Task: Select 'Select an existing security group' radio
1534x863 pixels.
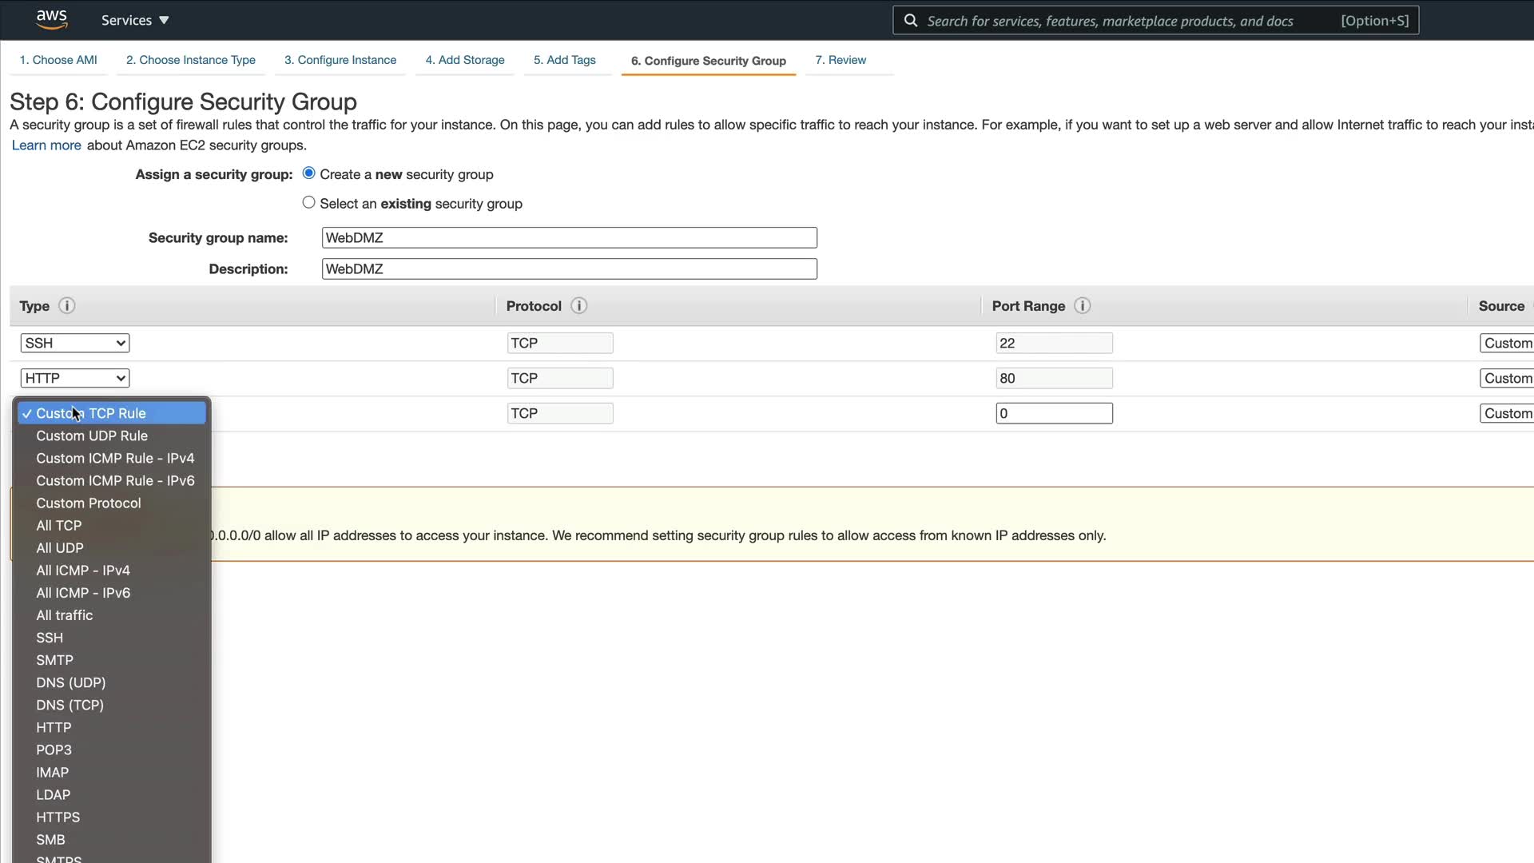Action: [309, 203]
